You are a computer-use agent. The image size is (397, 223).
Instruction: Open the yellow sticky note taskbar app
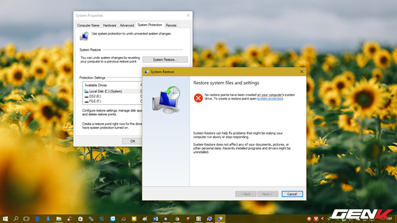(x=134, y=219)
